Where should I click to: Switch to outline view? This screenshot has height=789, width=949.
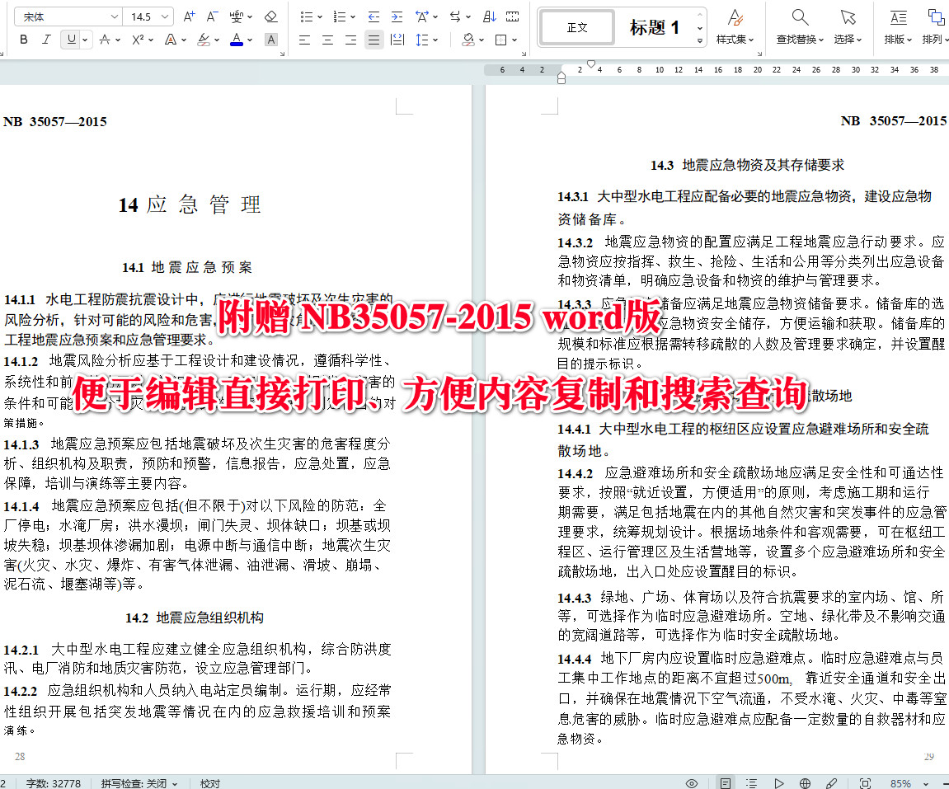pos(751,783)
